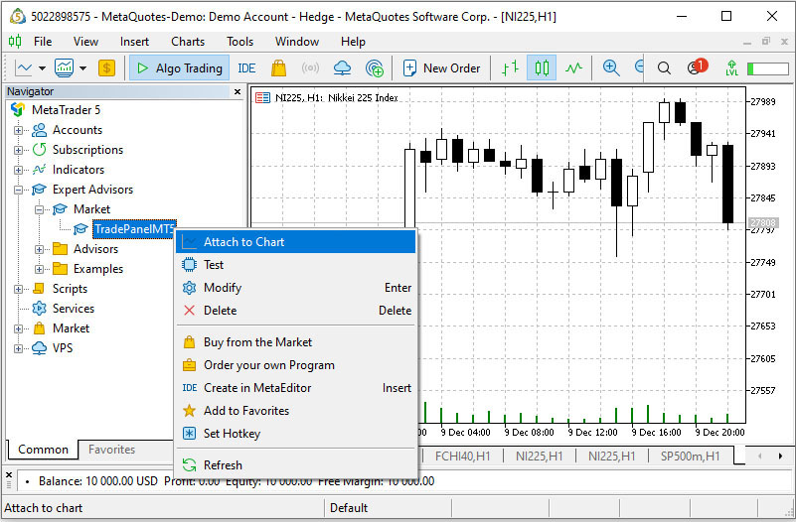Select Set Hotkey option

[x=296, y=434]
